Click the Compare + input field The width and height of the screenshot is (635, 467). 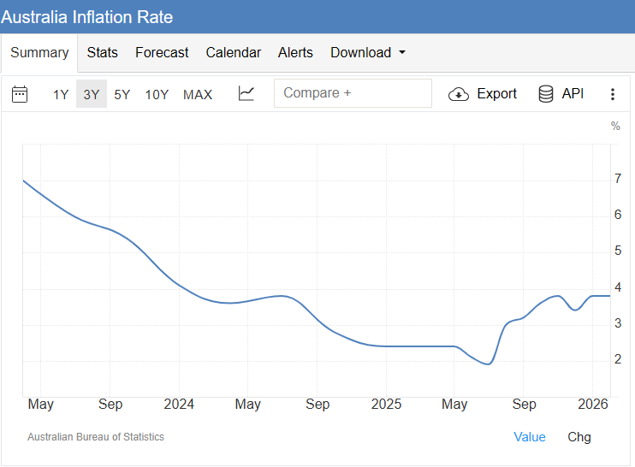353,93
